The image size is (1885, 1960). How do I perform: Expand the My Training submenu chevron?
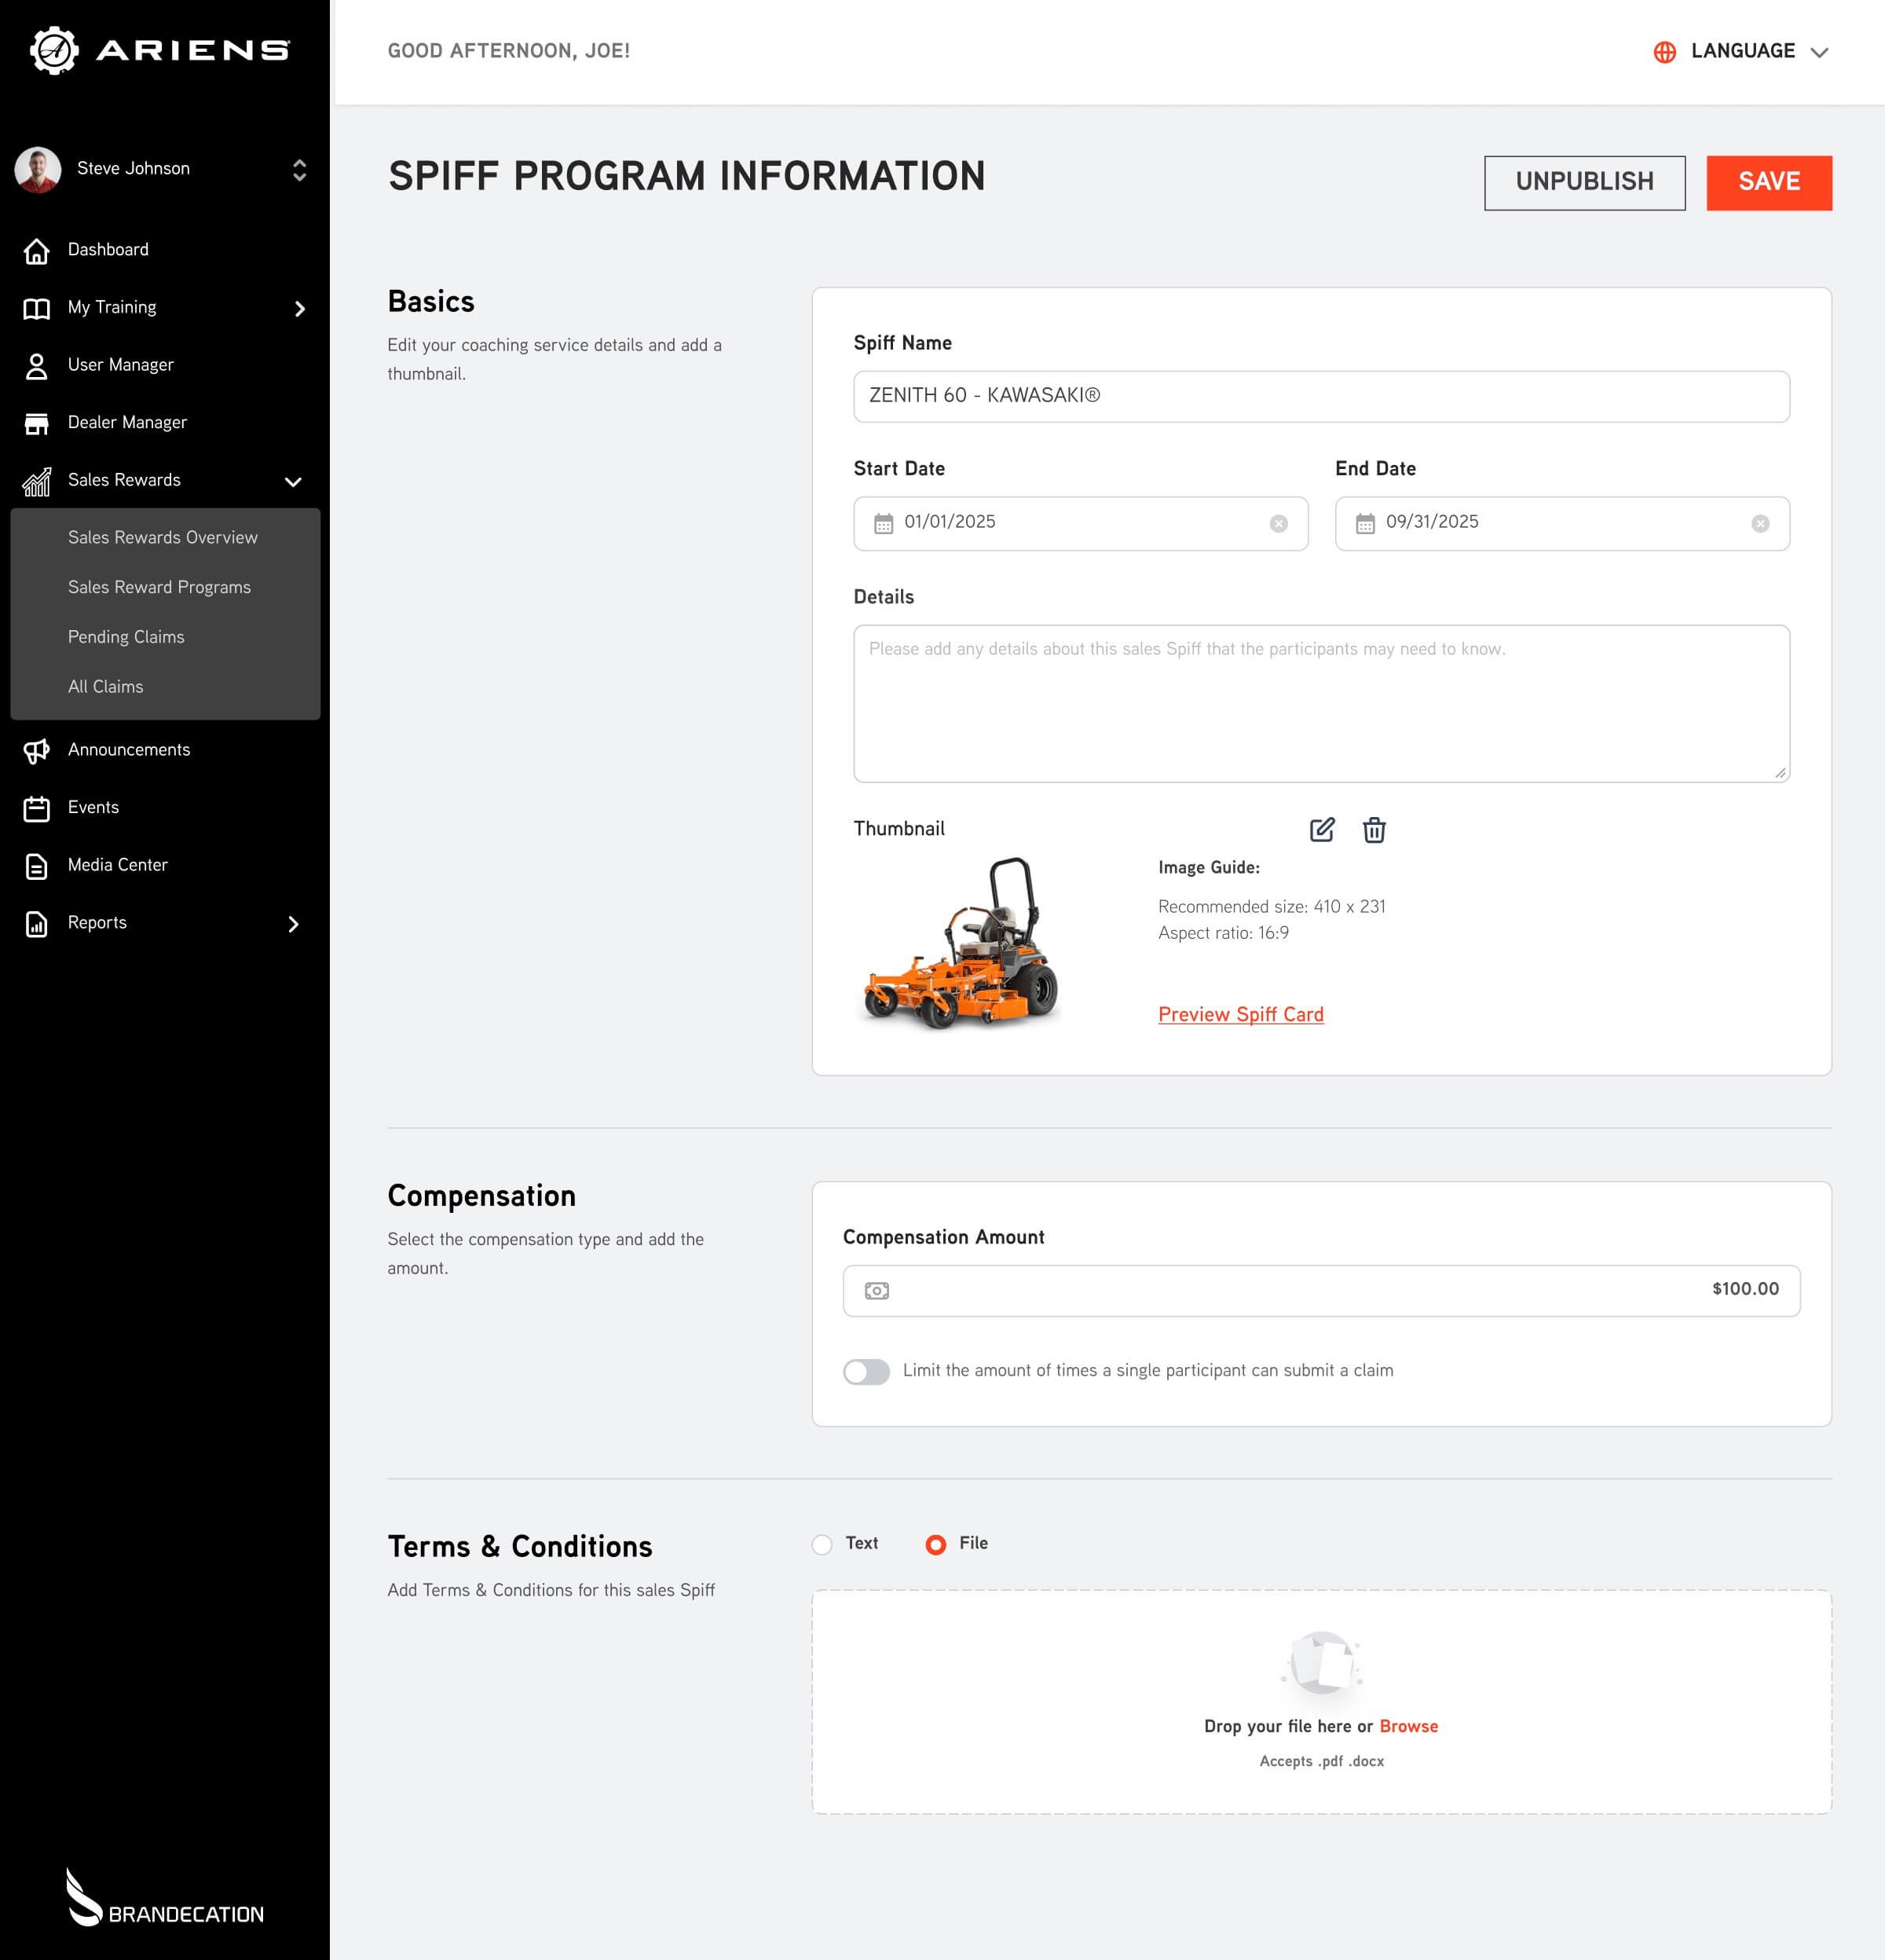click(299, 309)
